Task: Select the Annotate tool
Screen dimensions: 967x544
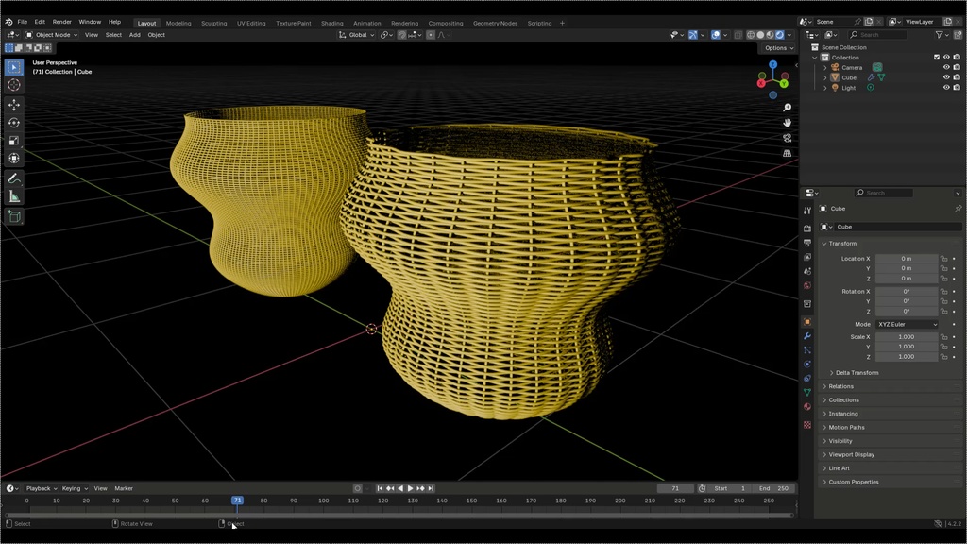Action: 14,178
